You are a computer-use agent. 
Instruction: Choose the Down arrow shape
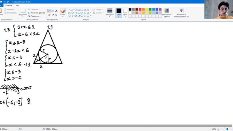(x=70, y=16)
